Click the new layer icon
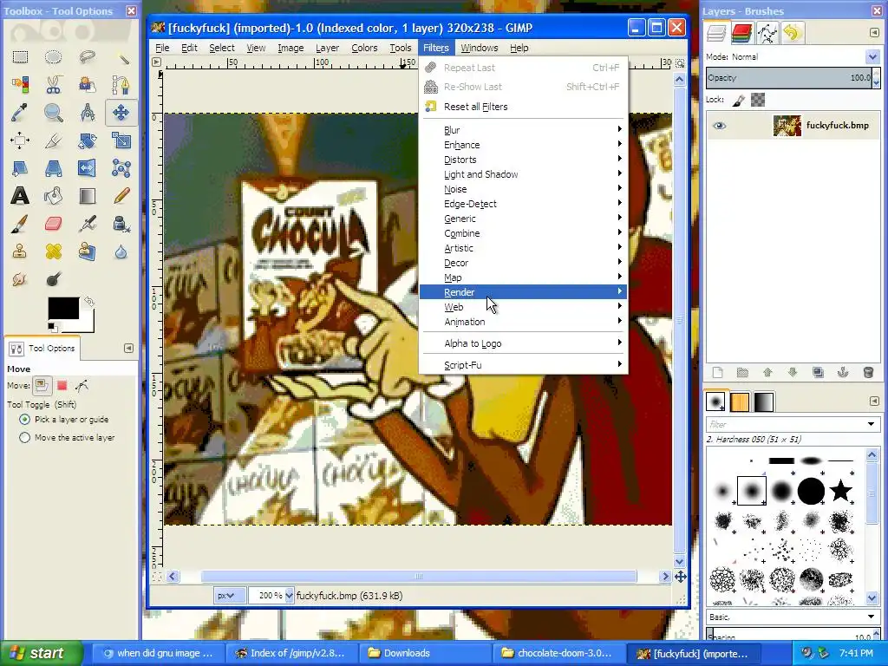The width and height of the screenshot is (888, 666). 717,372
